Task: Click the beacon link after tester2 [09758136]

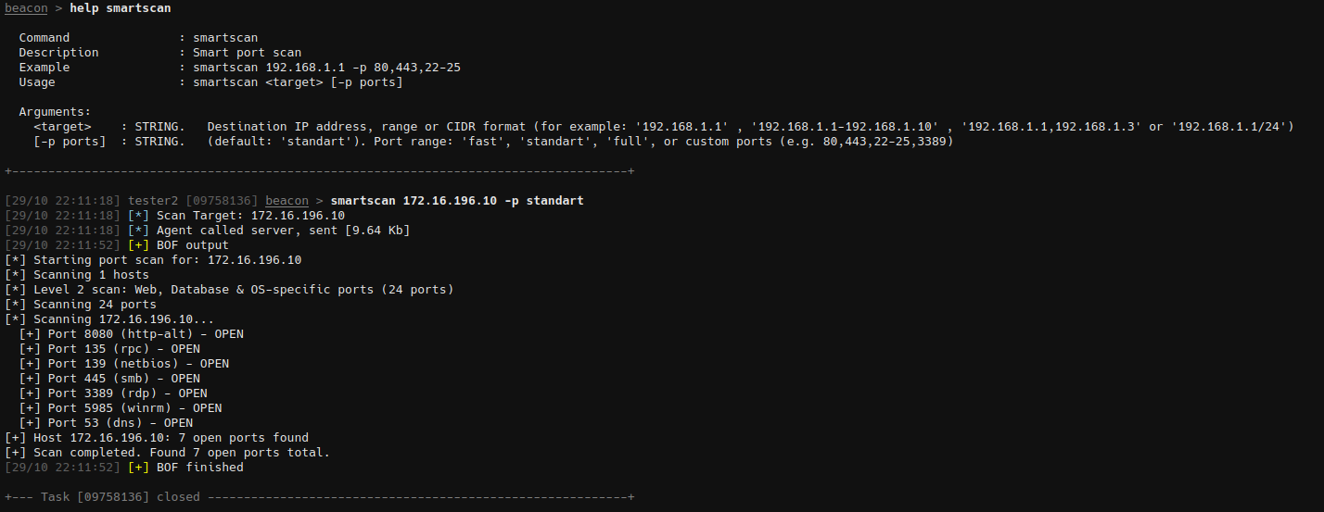Action: (x=286, y=201)
